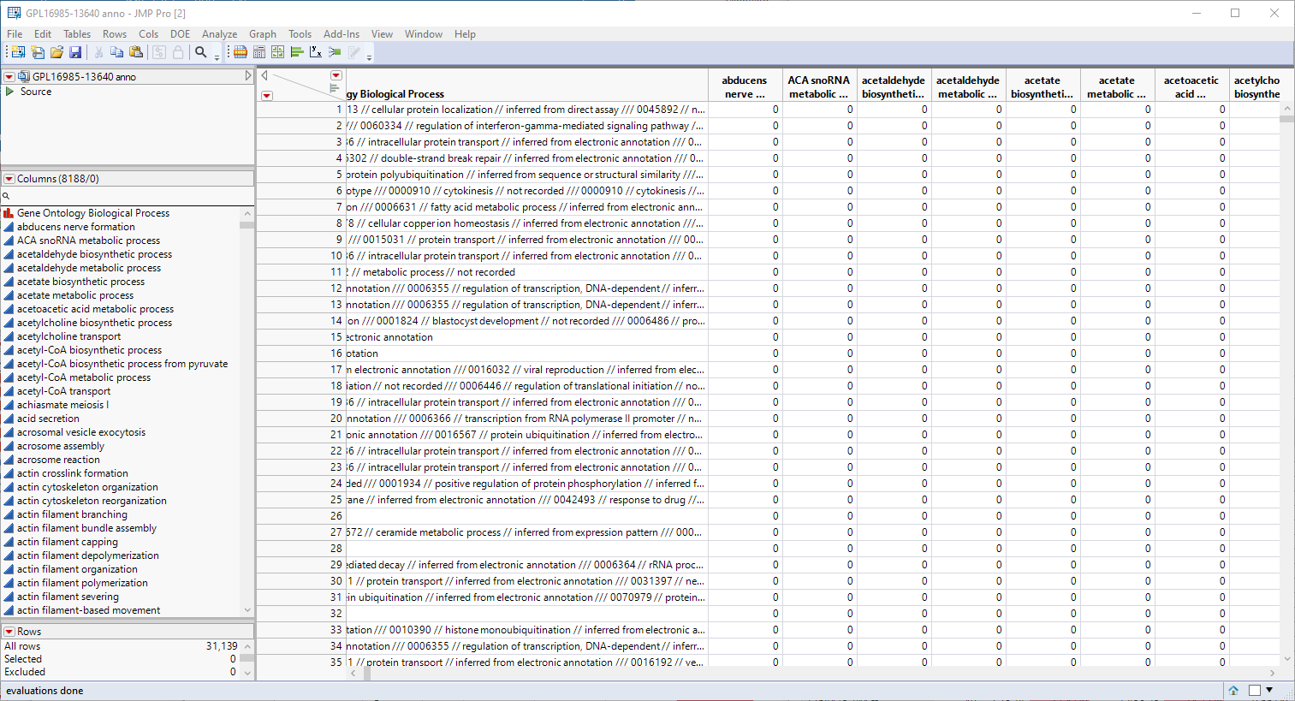Open the Rows panel red triangle menu
The width and height of the screenshot is (1295, 701).
click(9, 632)
